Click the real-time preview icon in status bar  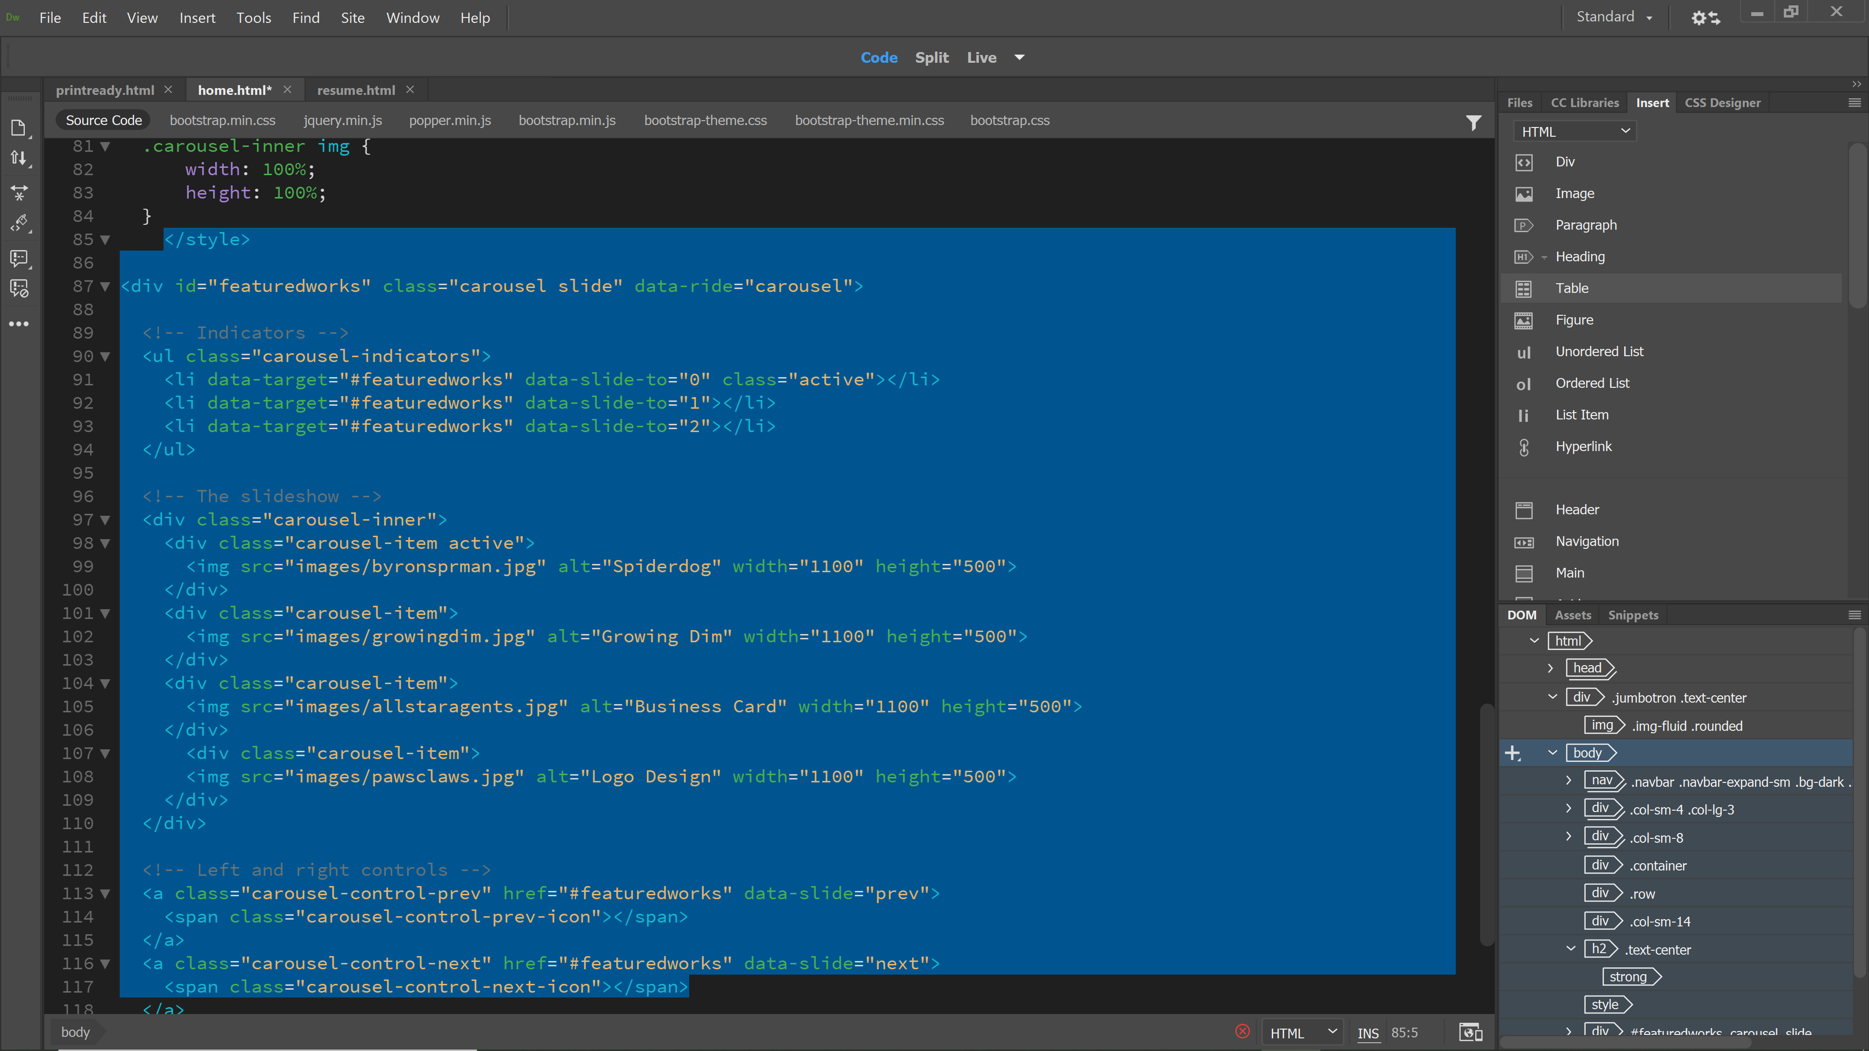(x=1471, y=1032)
